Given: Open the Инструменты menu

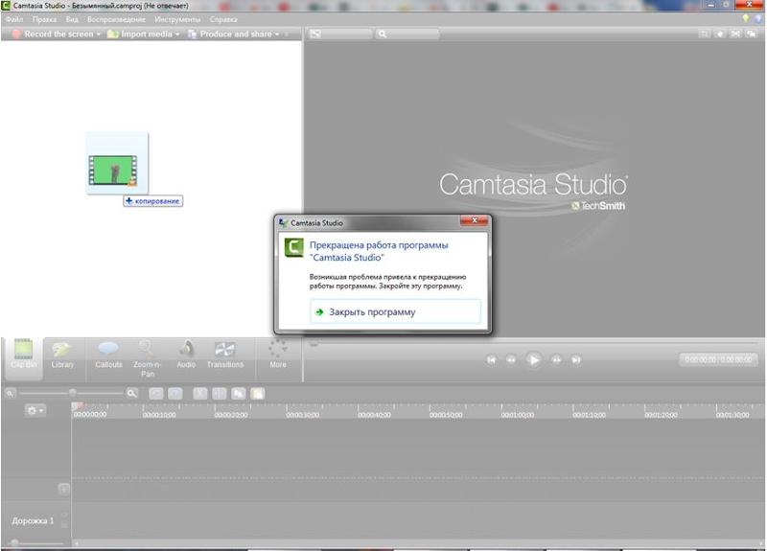Looking at the screenshot, I should [x=177, y=19].
